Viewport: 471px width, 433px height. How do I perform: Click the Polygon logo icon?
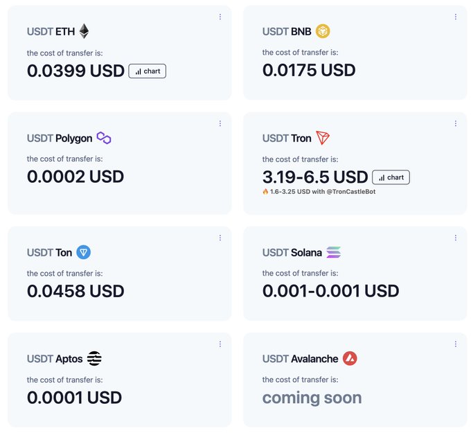104,138
